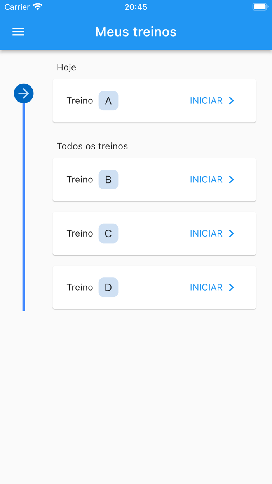Tap the battery indicator icon
The image size is (272, 484).
[x=260, y=7]
